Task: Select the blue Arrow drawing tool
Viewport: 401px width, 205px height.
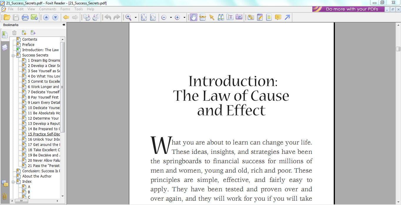Action: pos(287,18)
